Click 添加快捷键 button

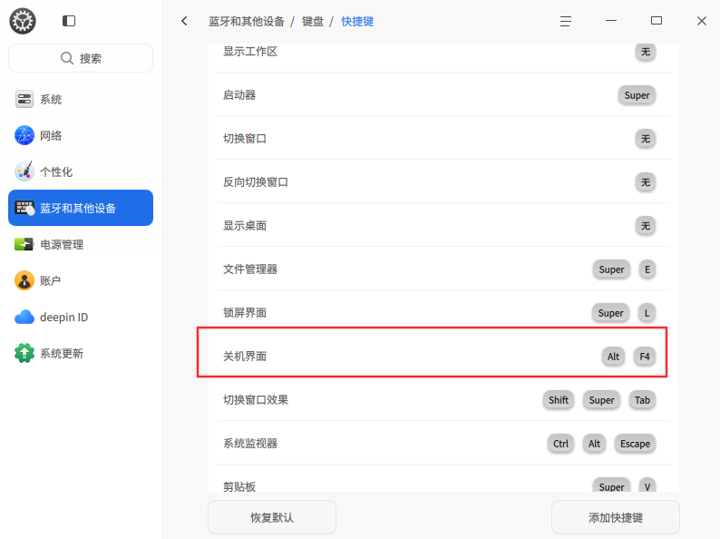tap(616, 517)
